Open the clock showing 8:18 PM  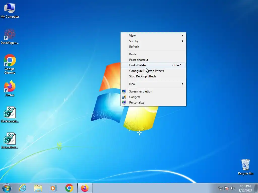pyautogui.click(x=245, y=188)
